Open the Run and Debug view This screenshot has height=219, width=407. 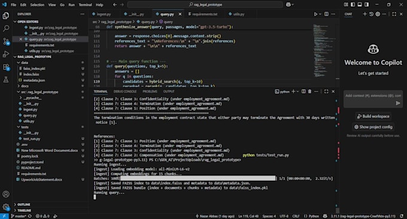(x=6, y=54)
